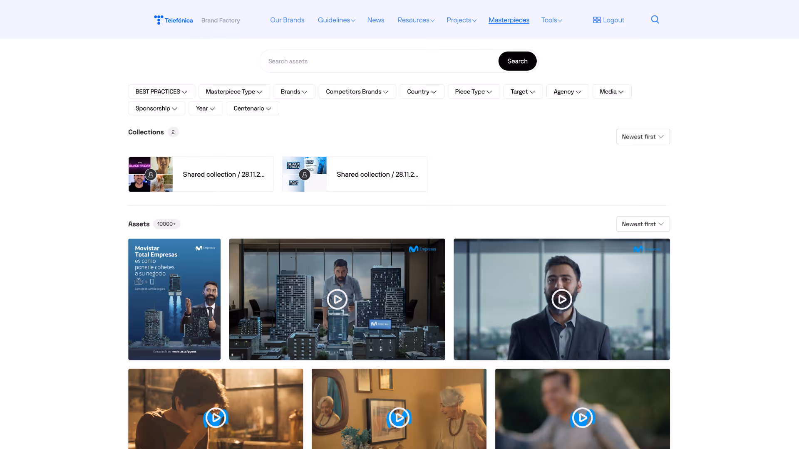
Task: Go to Our Brands page
Action: tap(287, 20)
